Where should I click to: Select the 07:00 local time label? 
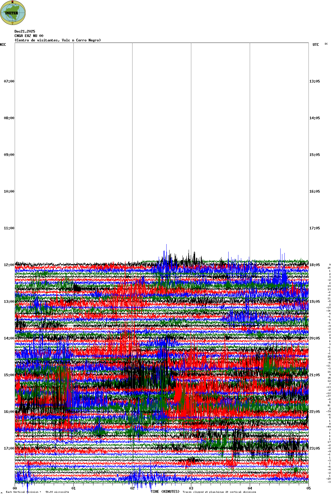[x=9, y=81]
